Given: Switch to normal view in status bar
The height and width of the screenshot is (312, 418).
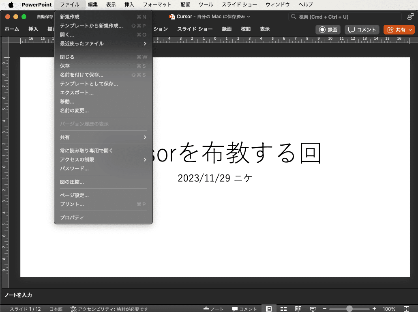Looking at the screenshot, I should coord(269,309).
